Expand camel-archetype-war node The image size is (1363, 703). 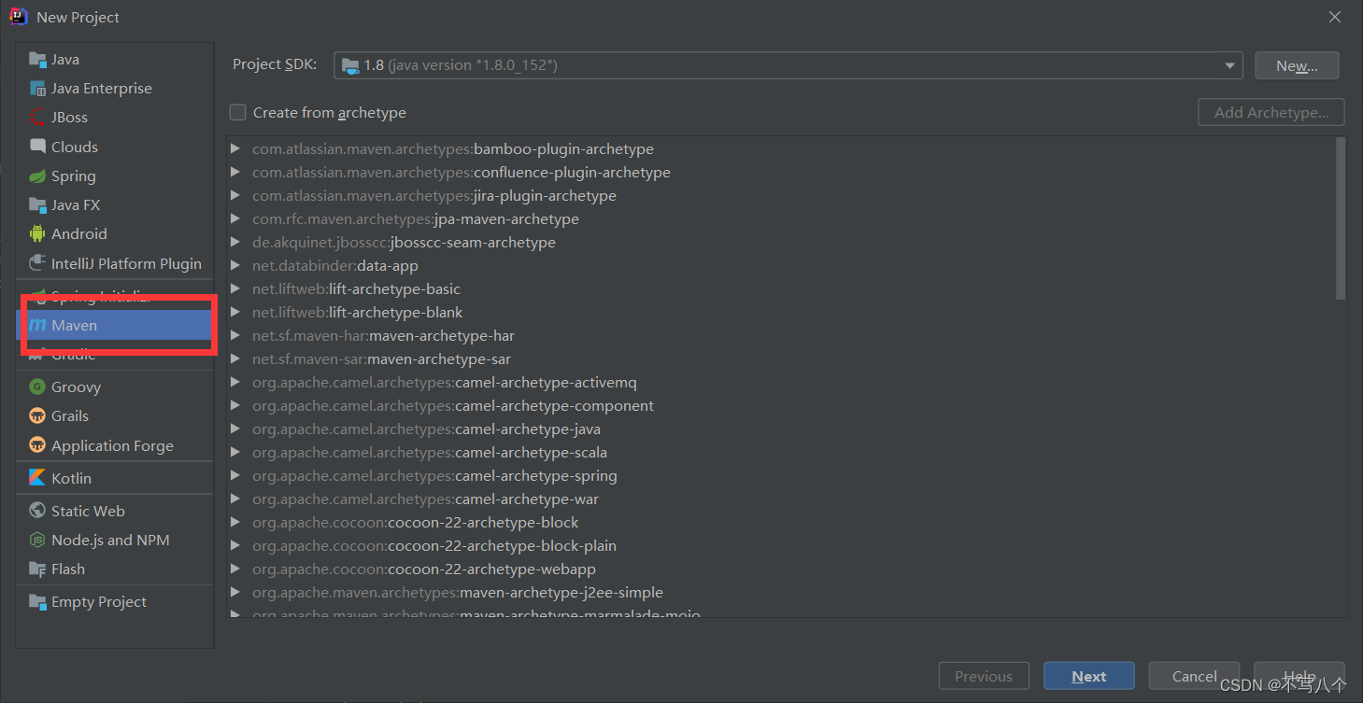coord(235,499)
